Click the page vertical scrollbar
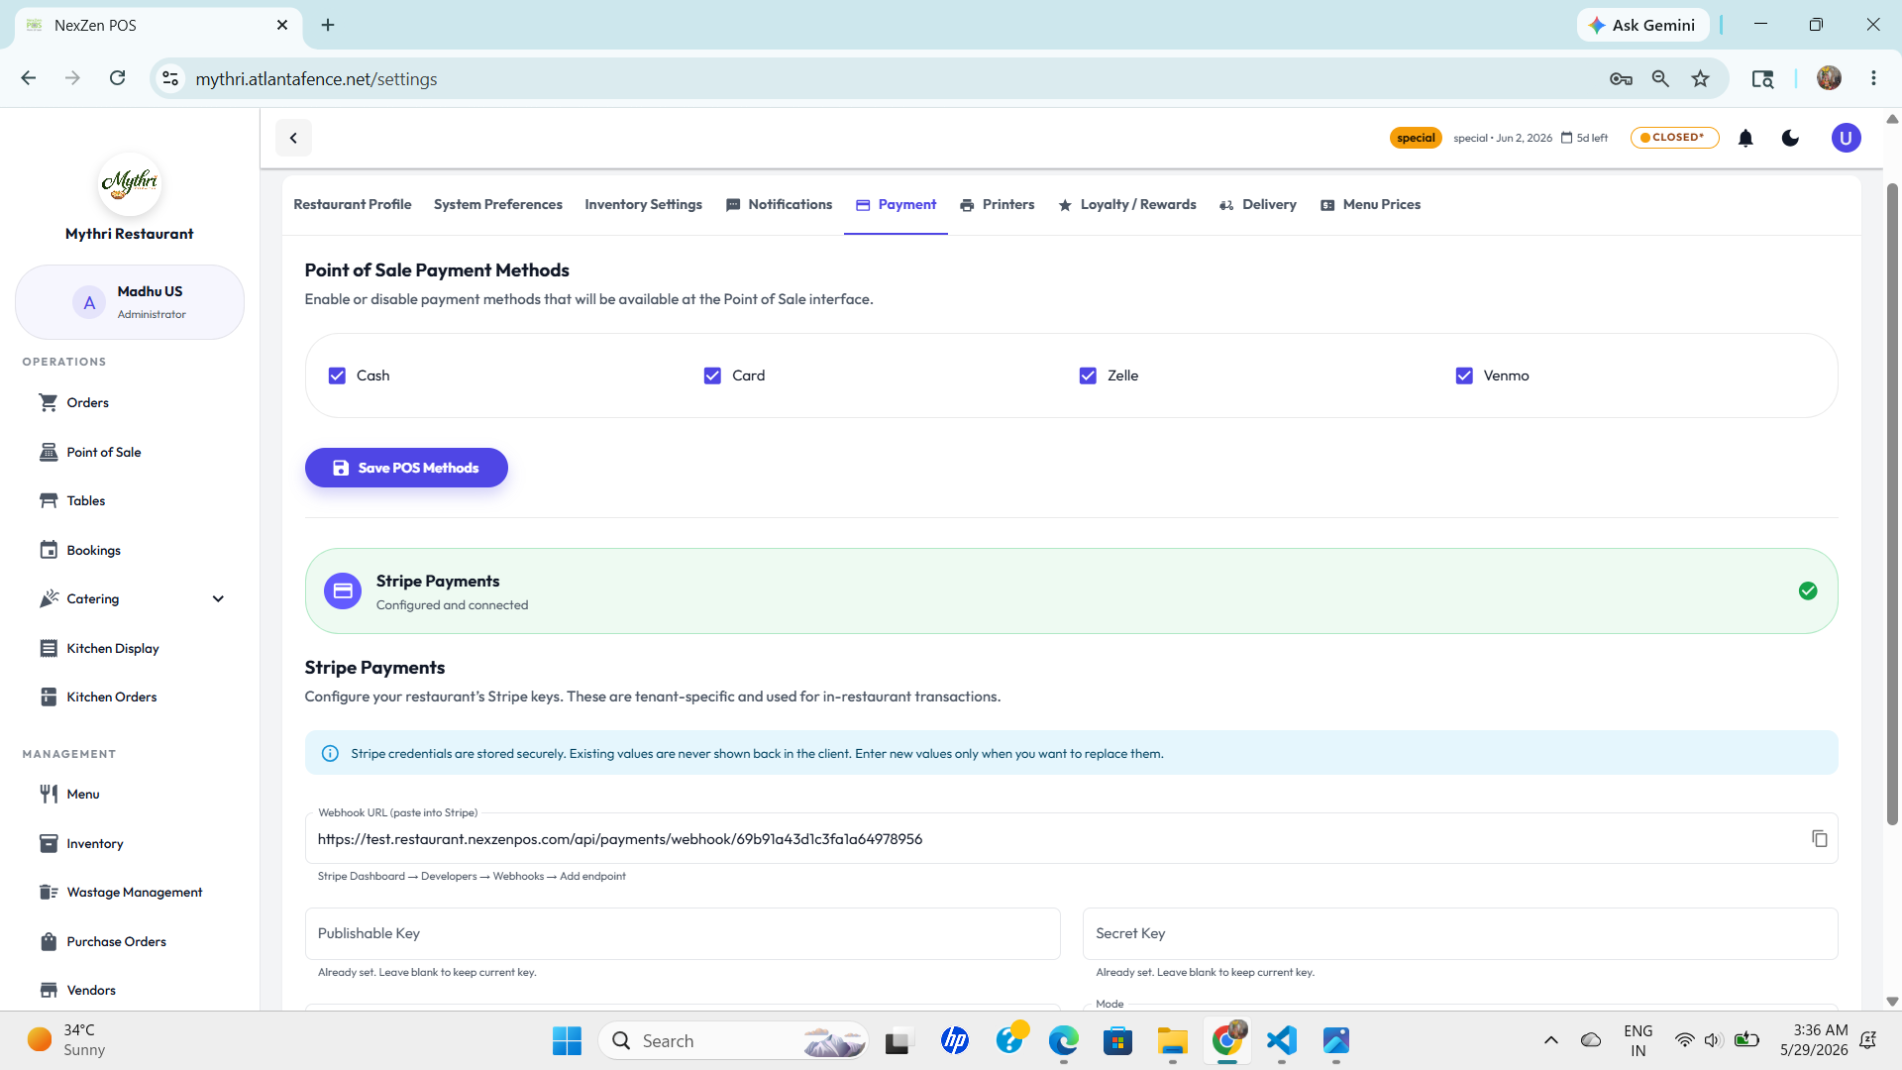The height and width of the screenshot is (1070, 1902). click(1892, 503)
